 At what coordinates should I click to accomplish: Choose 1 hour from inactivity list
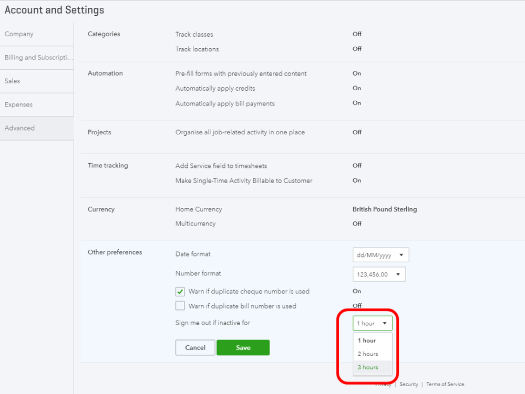[x=367, y=340]
